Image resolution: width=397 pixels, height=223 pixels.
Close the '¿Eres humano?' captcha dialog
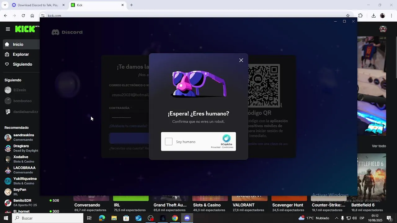pyautogui.click(x=241, y=60)
